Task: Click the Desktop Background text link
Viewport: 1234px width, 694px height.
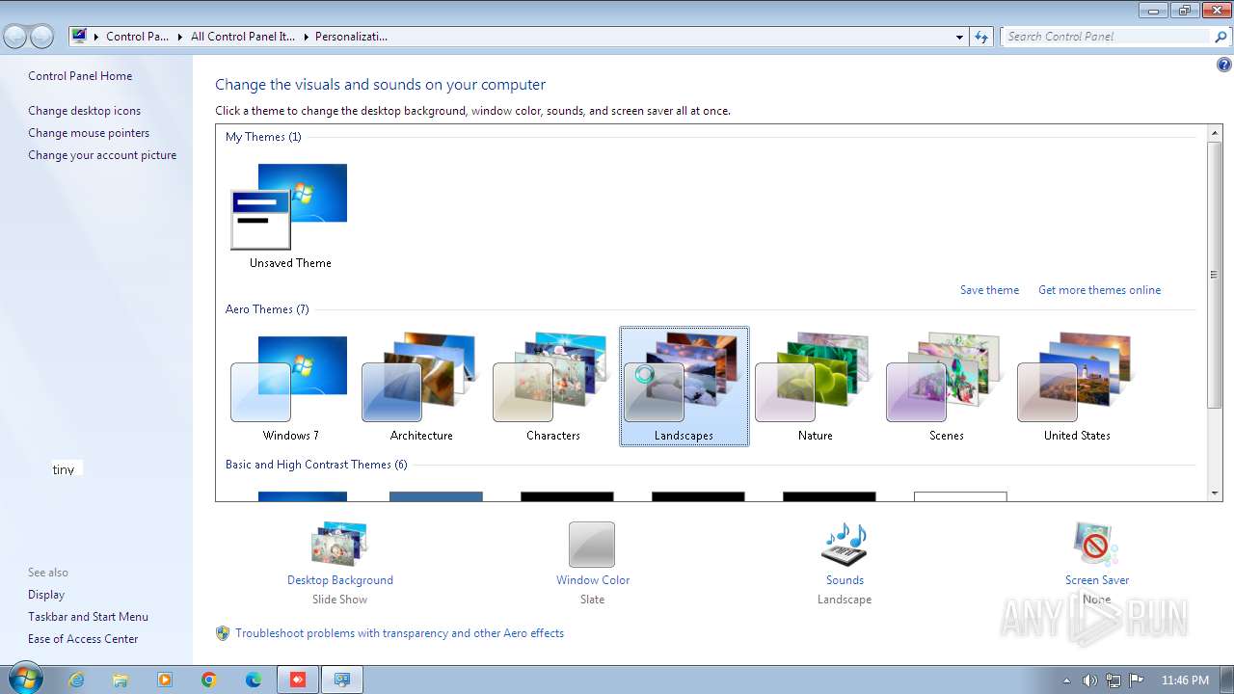Action: [340, 580]
